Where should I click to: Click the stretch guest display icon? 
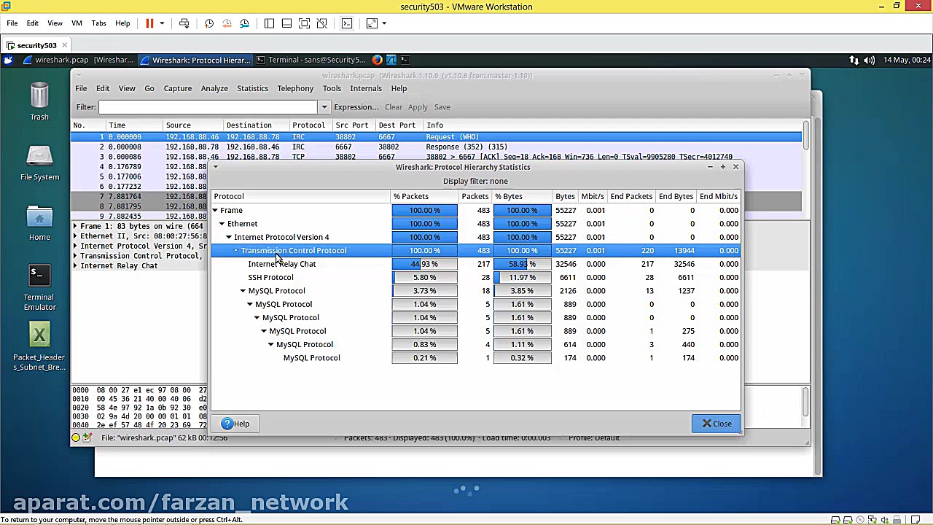(x=372, y=23)
